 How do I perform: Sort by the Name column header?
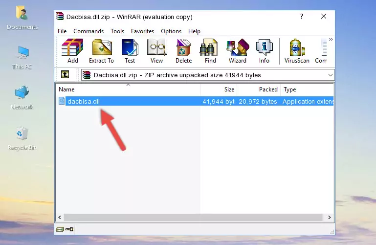point(128,89)
